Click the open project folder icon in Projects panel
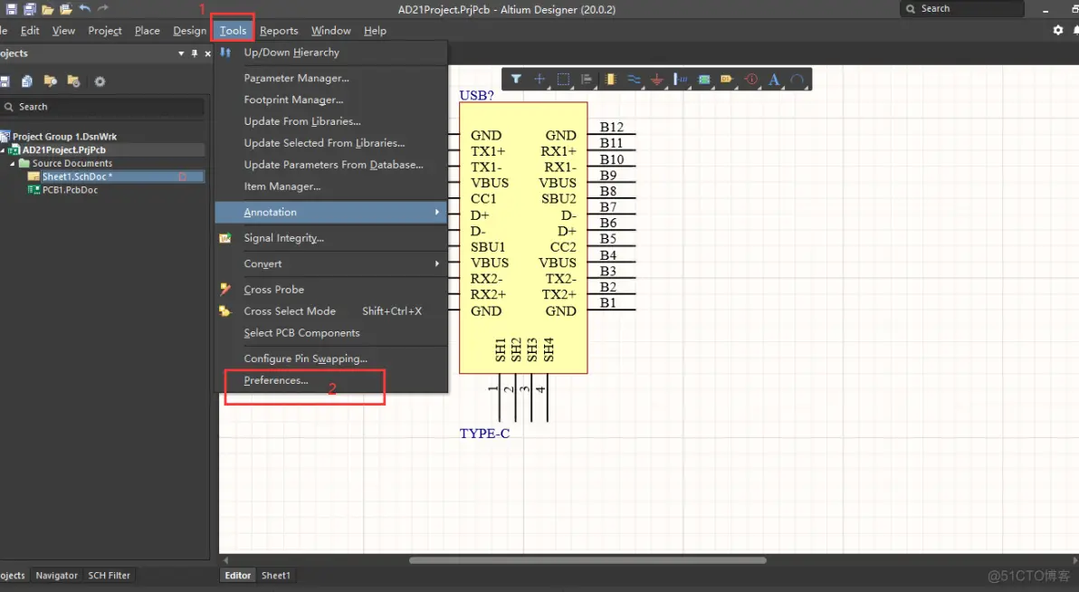The height and width of the screenshot is (592, 1079). pos(50,81)
